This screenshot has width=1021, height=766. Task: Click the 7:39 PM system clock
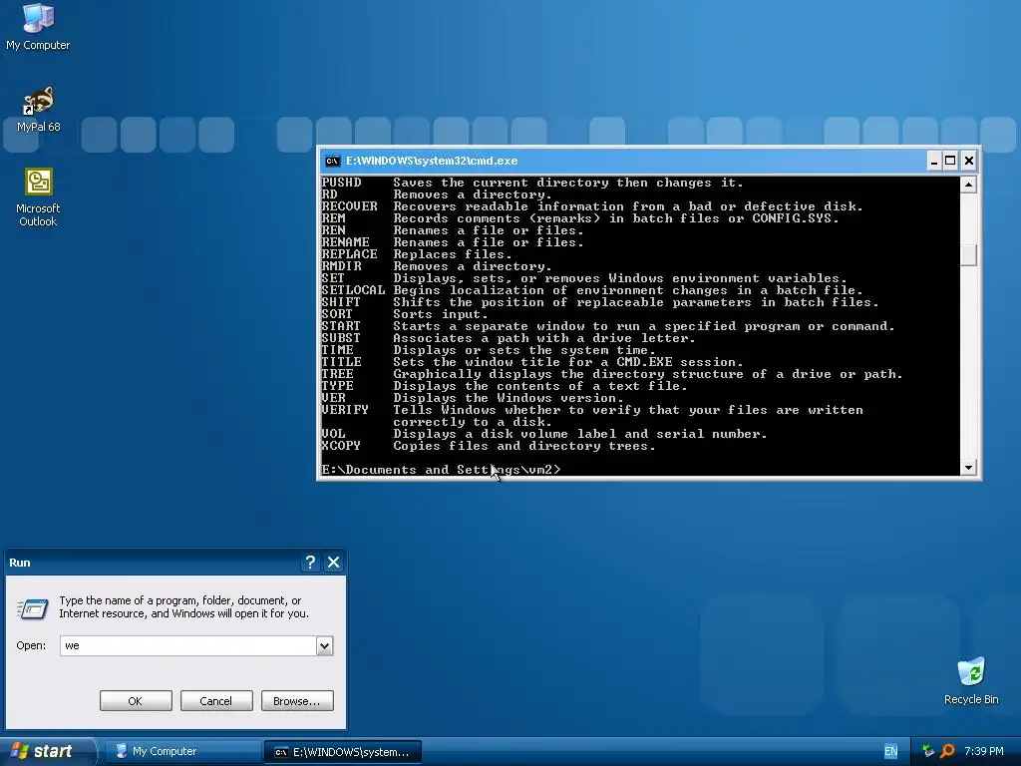(x=984, y=751)
